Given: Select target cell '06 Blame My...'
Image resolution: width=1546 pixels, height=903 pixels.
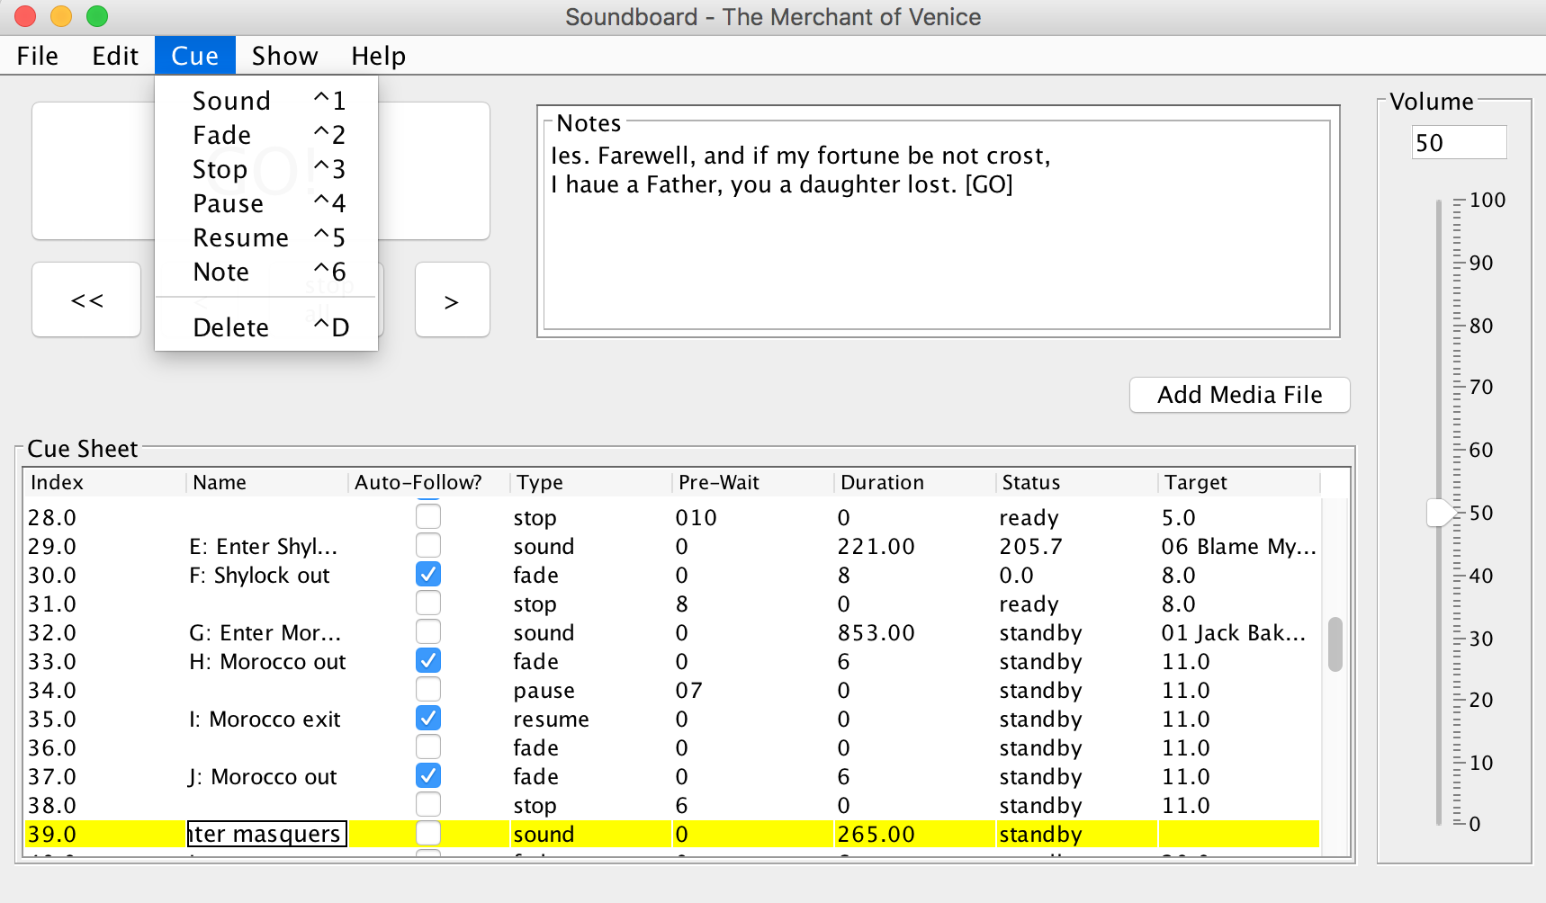Looking at the screenshot, I should (x=1239, y=546).
